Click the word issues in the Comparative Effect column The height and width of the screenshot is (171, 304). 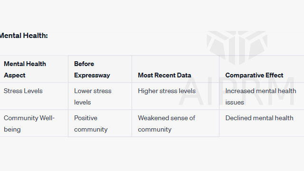(235, 102)
